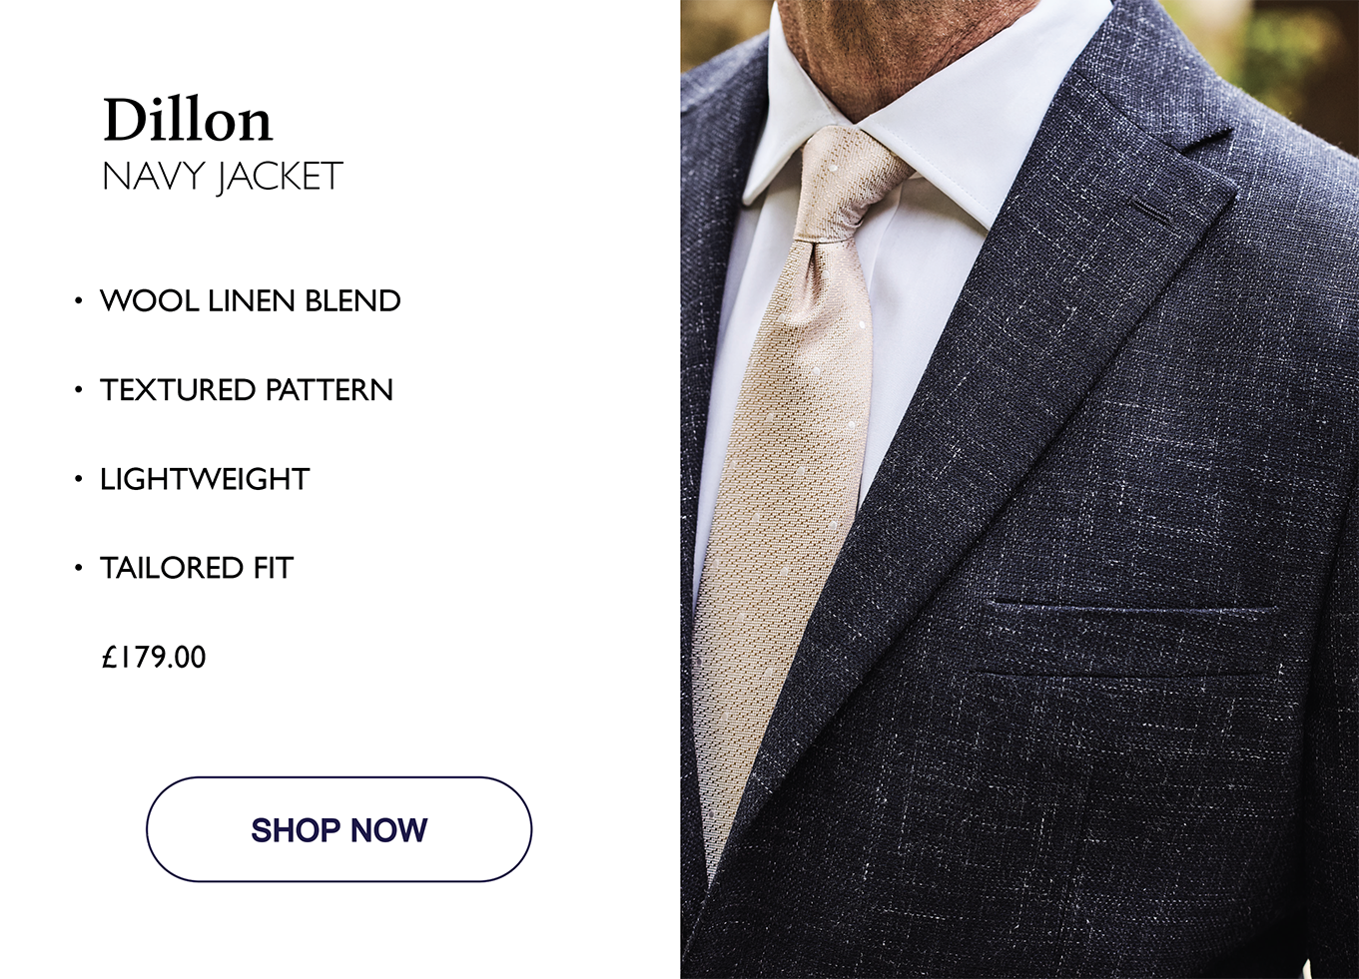This screenshot has height=979, width=1359.
Task: Click the beige tie in the photo
Action: (x=789, y=479)
